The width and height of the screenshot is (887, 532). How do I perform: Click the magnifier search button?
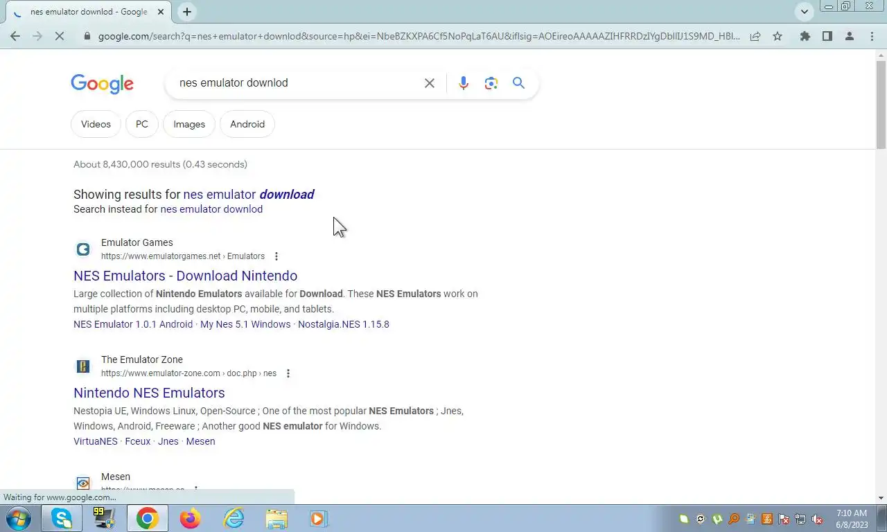tap(518, 83)
